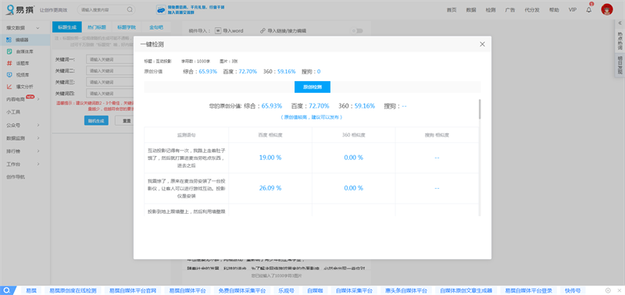Image resolution: width=625 pixels, height=295 pixels.
Task: Click the 19.00 % Baidu similarity value
Action: 270,158
